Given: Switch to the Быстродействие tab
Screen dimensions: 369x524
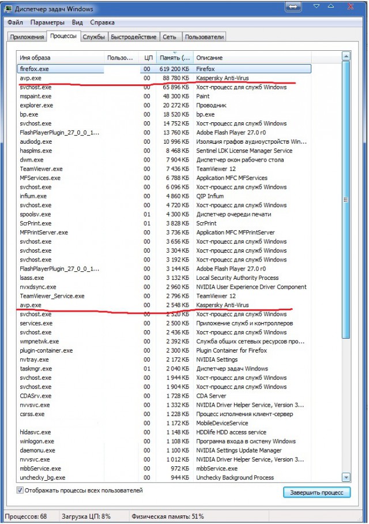Looking at the screenshot, I should point(134,37).
